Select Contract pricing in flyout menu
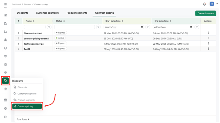The width and height of the screenshot is (220, 123). [x=27, y=106]
